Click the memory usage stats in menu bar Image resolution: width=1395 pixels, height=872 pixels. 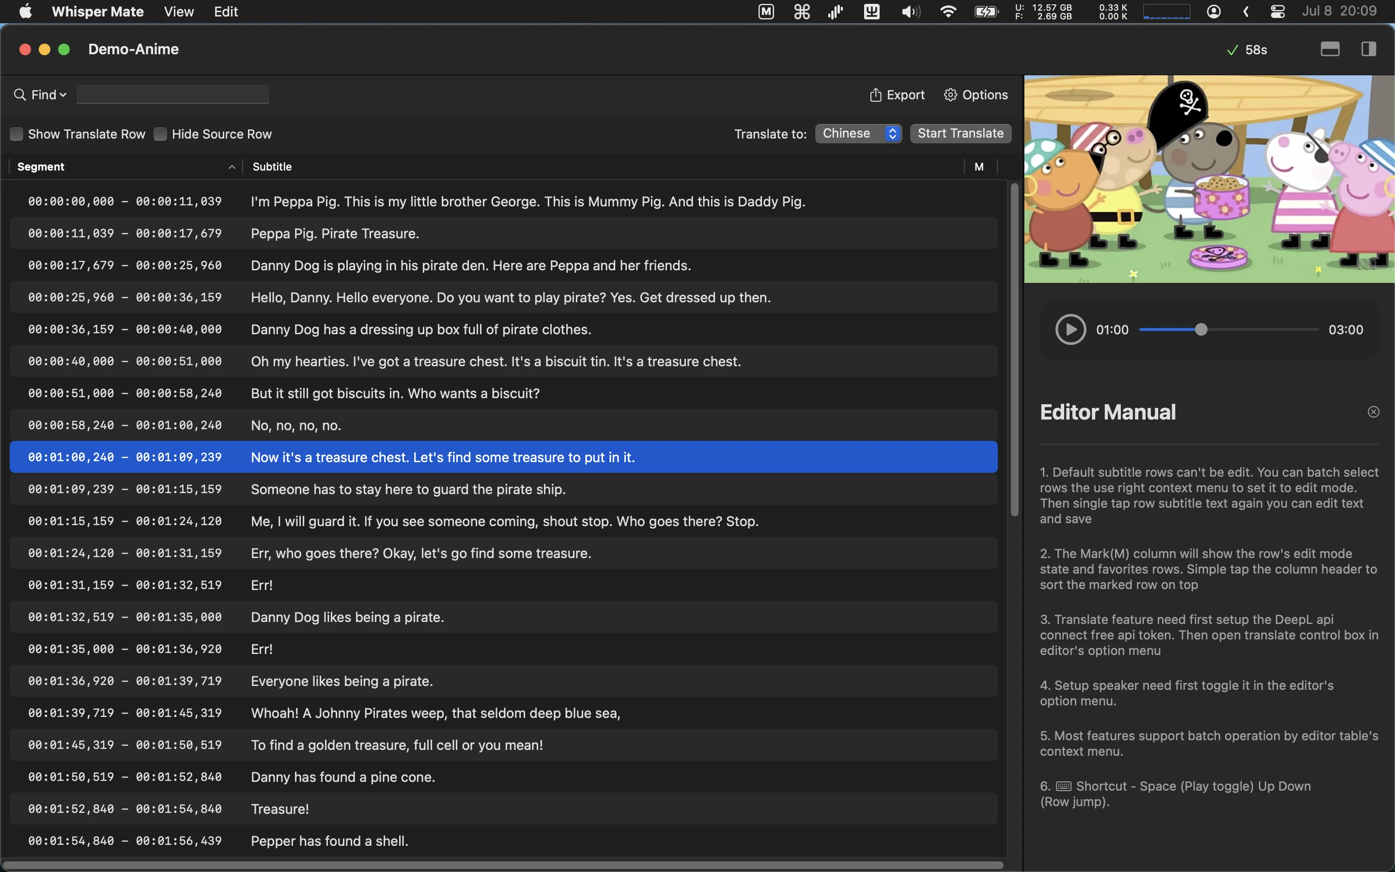point(1044,12)
